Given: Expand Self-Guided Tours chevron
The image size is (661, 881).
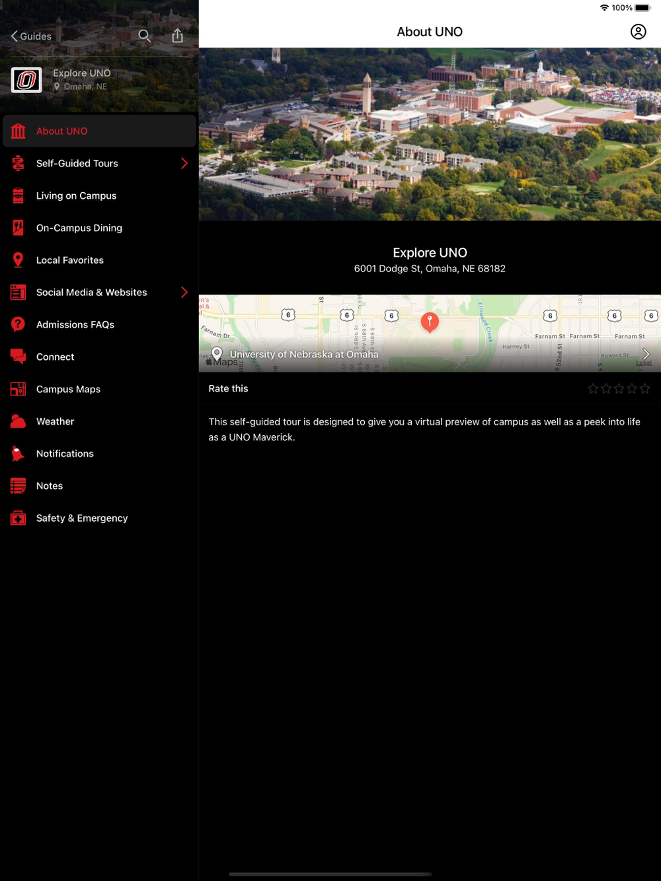Looking at the screenshot, I should pos(184,163).
